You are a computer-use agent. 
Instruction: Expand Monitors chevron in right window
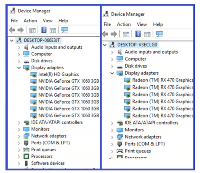click(112, 130)
